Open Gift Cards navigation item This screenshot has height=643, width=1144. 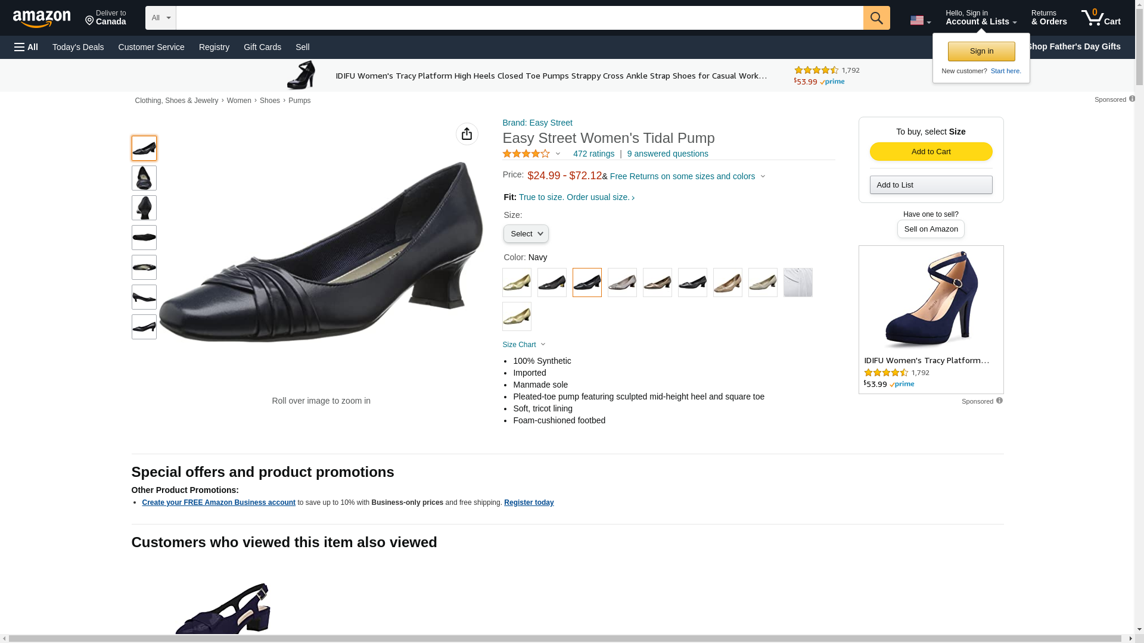[262, 47]
